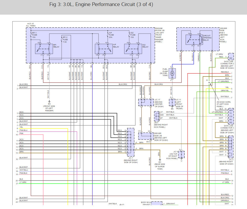Screen dimensions: 247x209
Task: Click the Data Link Connector 2 SG pin
Action: [x=231, y=57]
